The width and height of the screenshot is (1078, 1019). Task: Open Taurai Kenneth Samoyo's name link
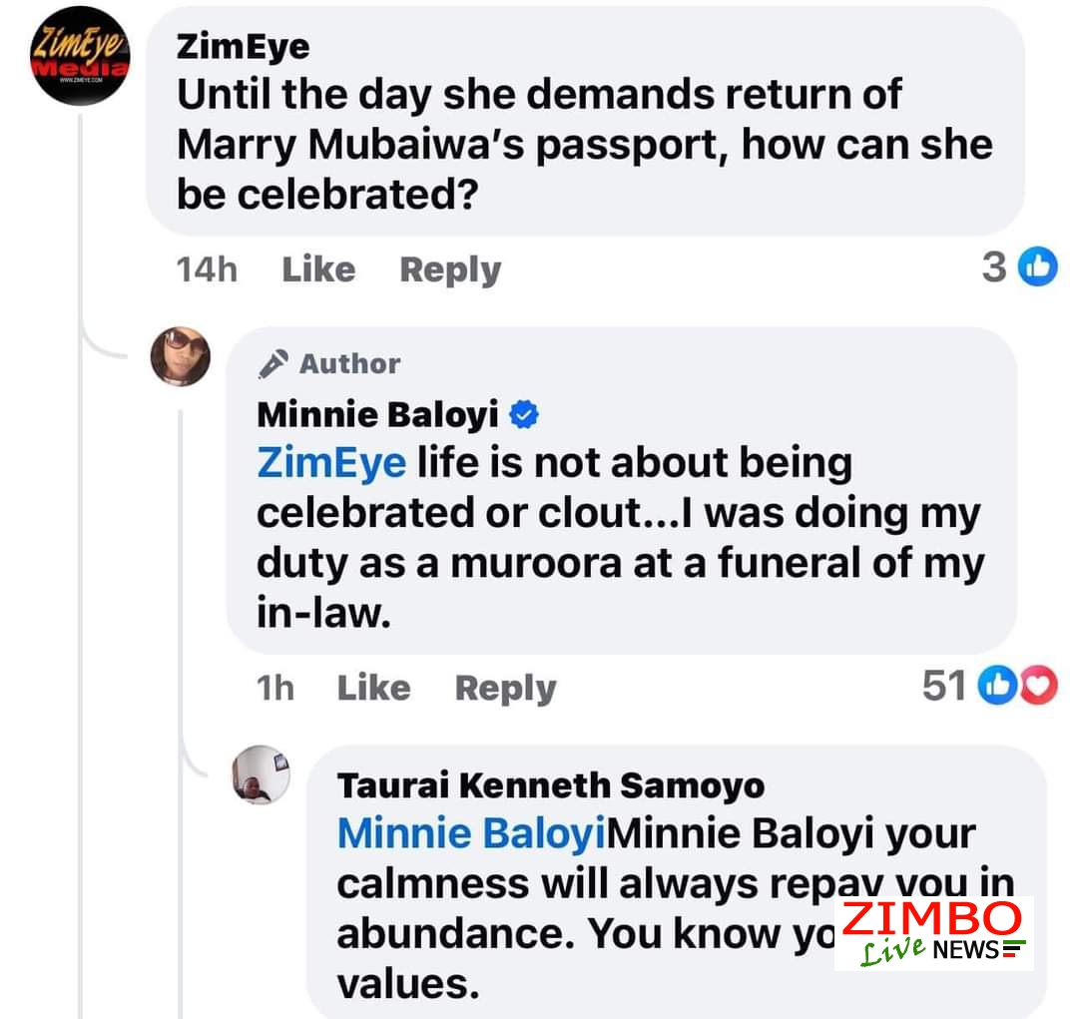coord(551,785)
